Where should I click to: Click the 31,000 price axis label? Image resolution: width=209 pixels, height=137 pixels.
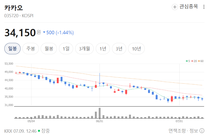click(x=9, y=105)
